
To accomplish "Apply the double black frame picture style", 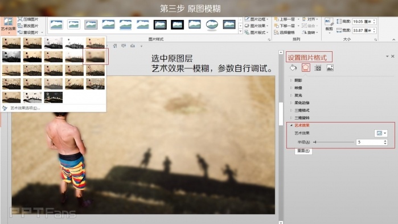I will (160, 25).
